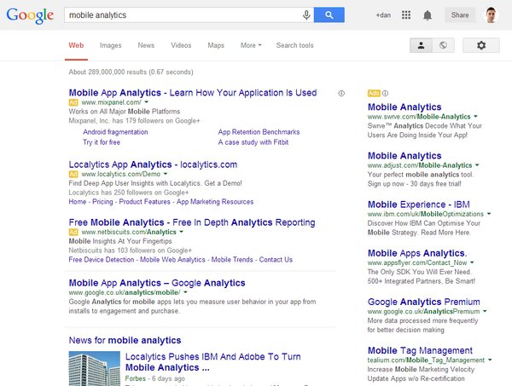Click the user profile avatar
This screenshot has height=386, width=512.
492,15
